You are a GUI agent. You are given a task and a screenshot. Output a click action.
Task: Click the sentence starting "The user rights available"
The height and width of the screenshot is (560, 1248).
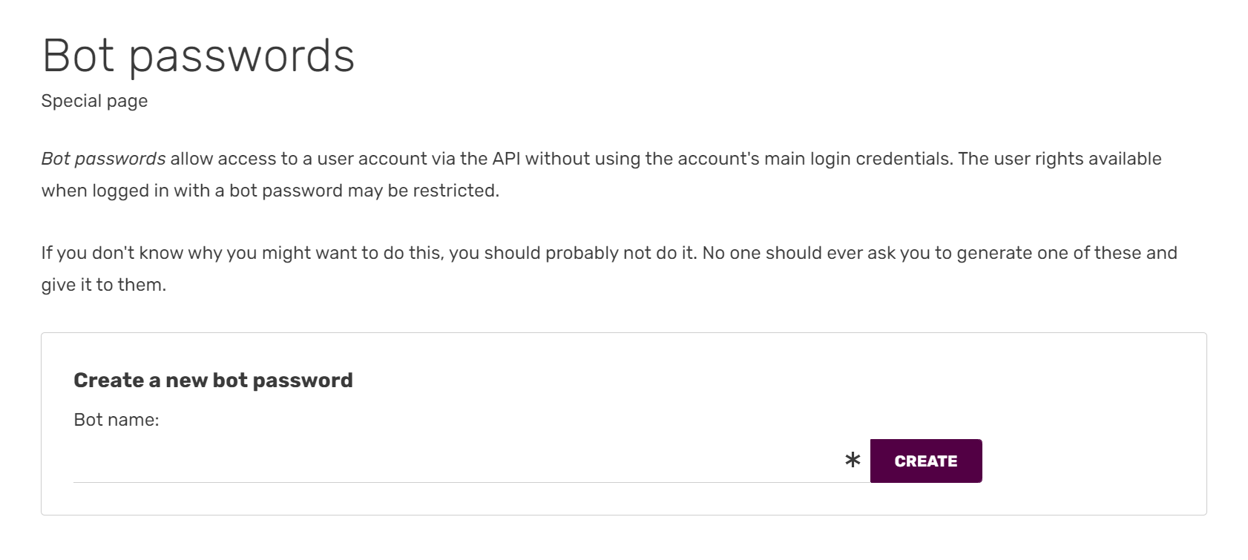click(x=1060, y=159)
